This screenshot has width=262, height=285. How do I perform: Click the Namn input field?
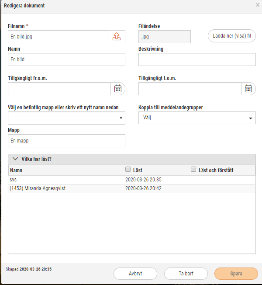66,59
